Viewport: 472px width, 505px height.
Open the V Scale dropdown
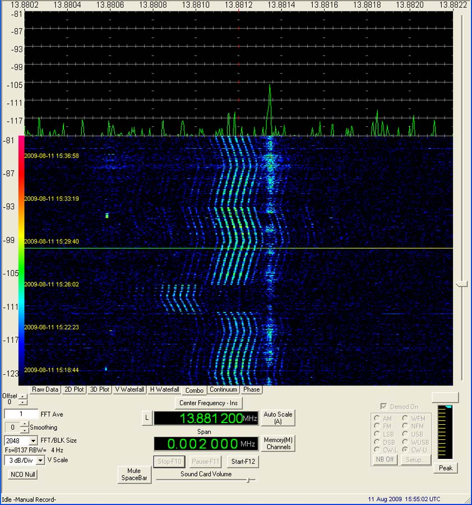click(40, 460)
